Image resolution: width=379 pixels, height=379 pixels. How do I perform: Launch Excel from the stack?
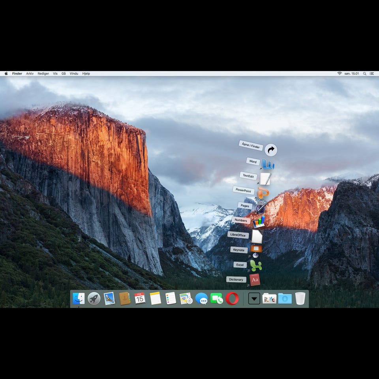[255, 265]
